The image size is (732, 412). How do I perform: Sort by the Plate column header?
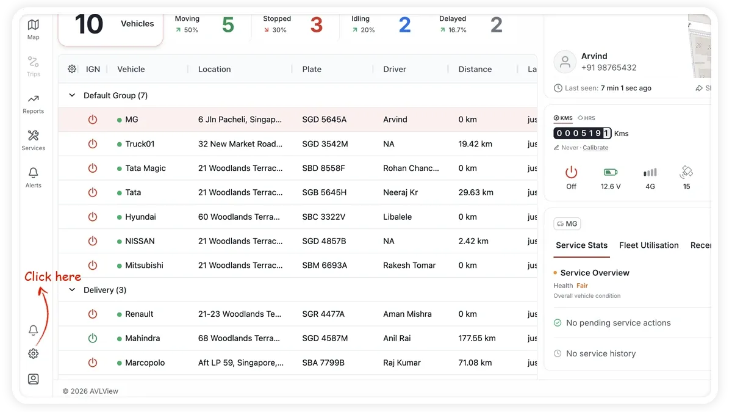tap(312, 69)
